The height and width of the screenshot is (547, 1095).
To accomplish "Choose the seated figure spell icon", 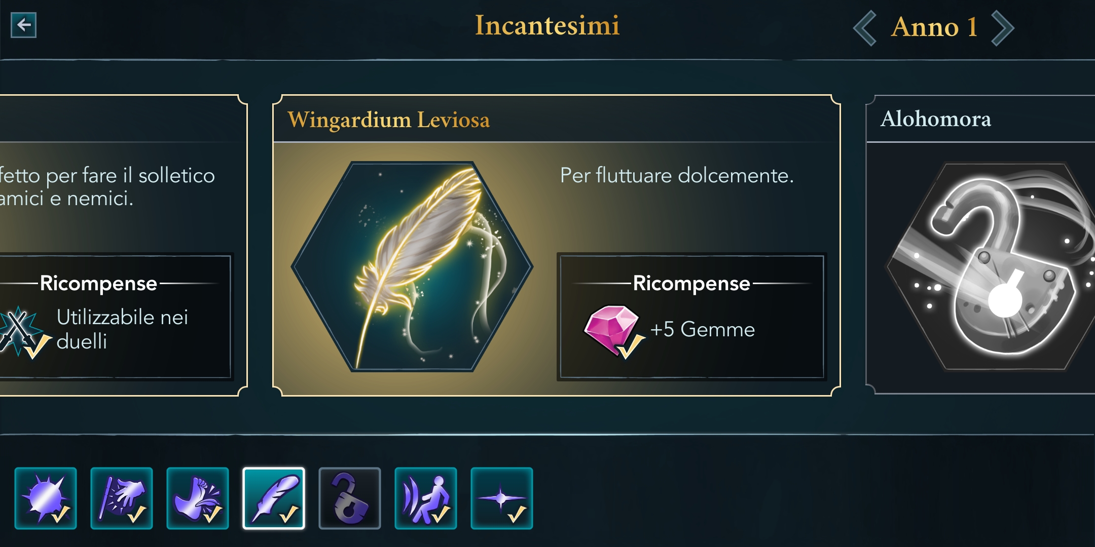I will point(426,498).
